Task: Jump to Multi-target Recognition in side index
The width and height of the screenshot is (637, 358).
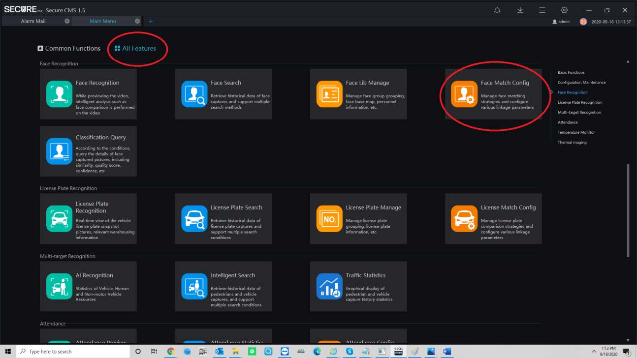Action: click(579, 112)
